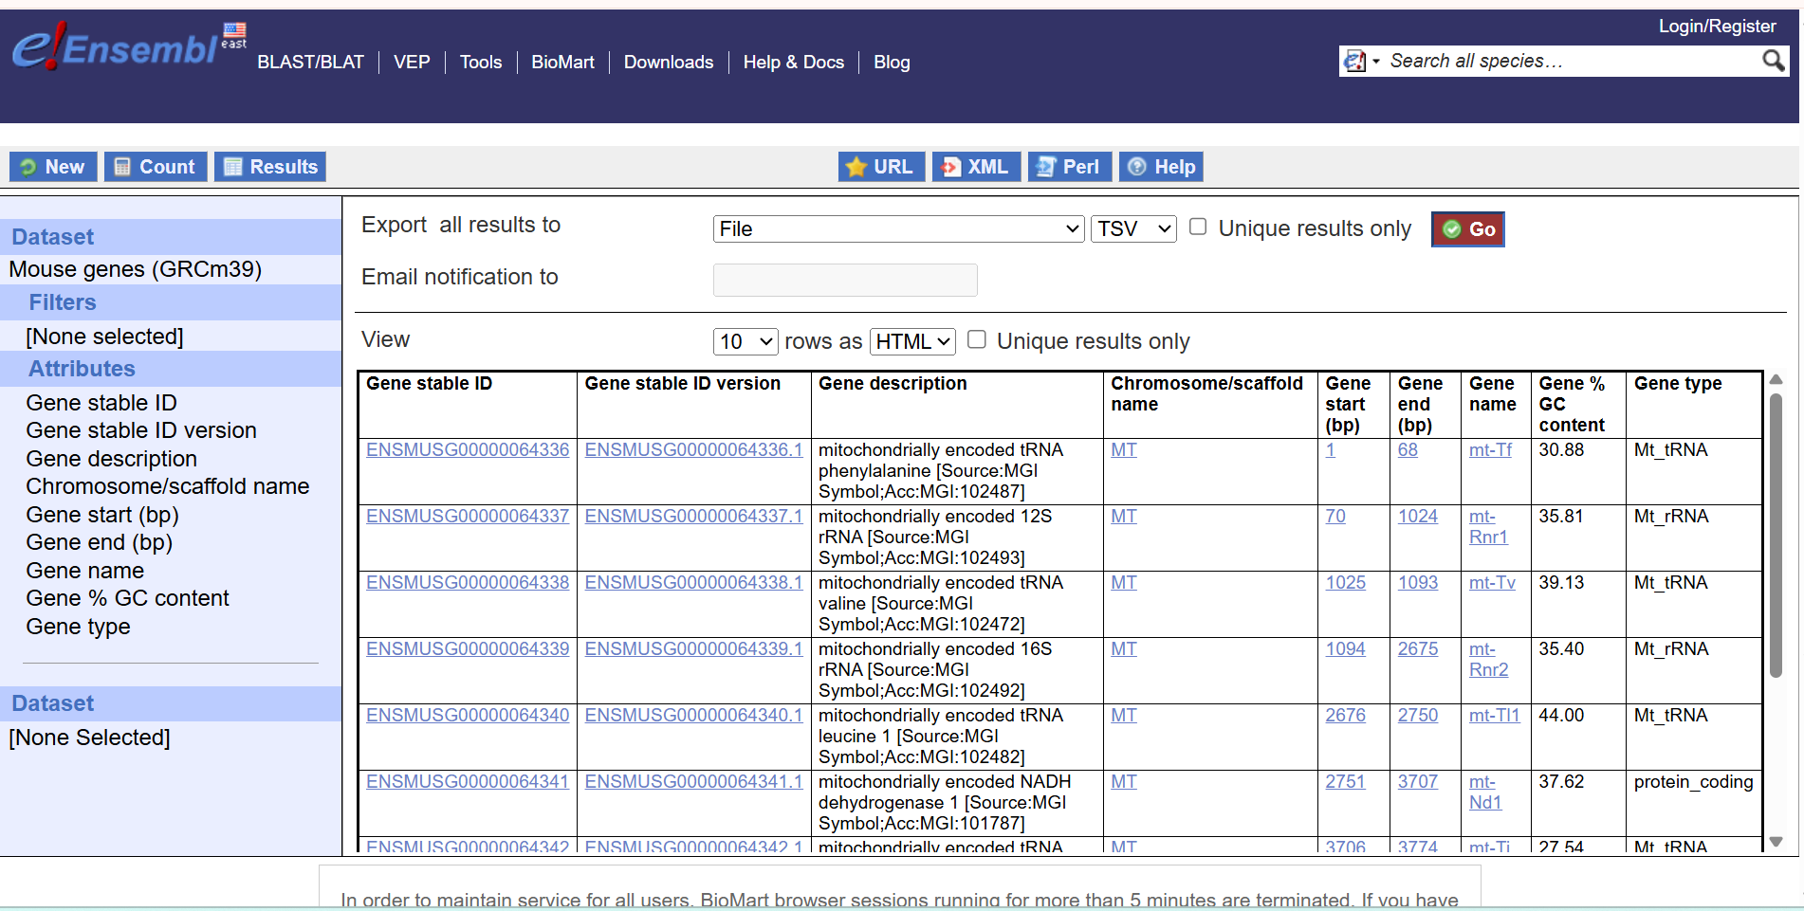Open the export File destination dropdown
The height and width of the screenshot is (911, 1804).
click(x=897, y=229)
